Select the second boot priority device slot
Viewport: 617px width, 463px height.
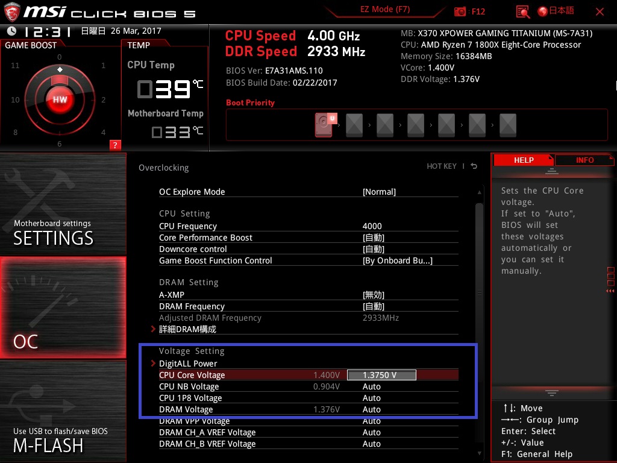point(354,125)
